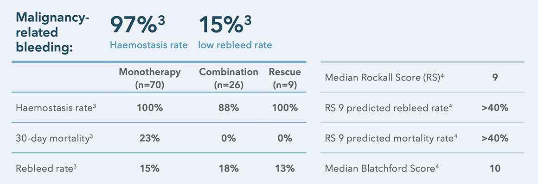Click the Combination (n=26) column header

(229, 79)
